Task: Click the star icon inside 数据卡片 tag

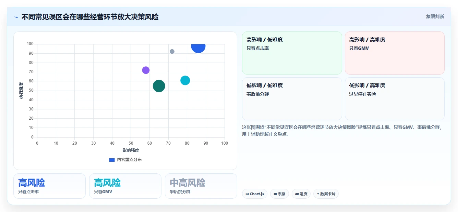Action: pos(318,194)
